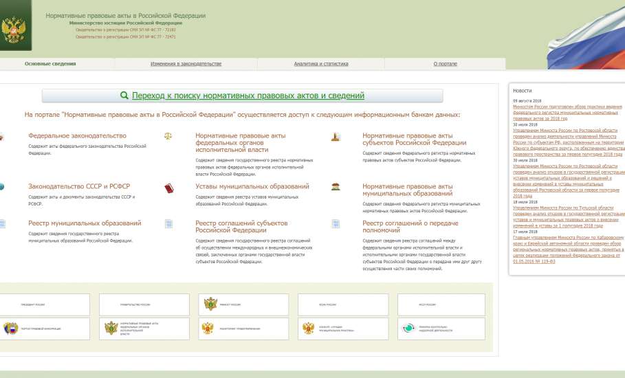Click the red book icon beside Уставы муниципальных образований
Viewport: 625px width, 378px height.
coord(168,188)
